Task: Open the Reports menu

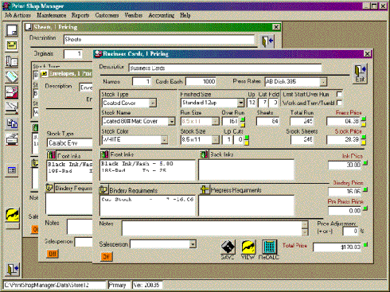Action: (x=80, y=15)
